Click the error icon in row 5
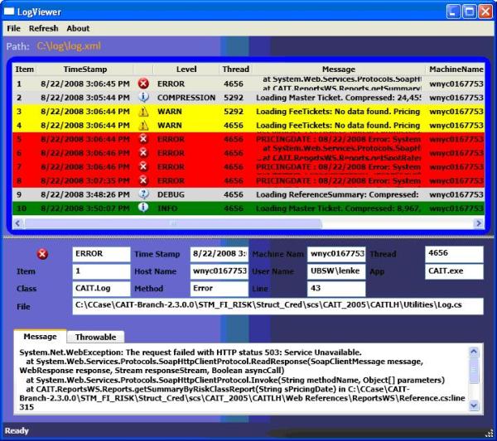 coord(143,139)
